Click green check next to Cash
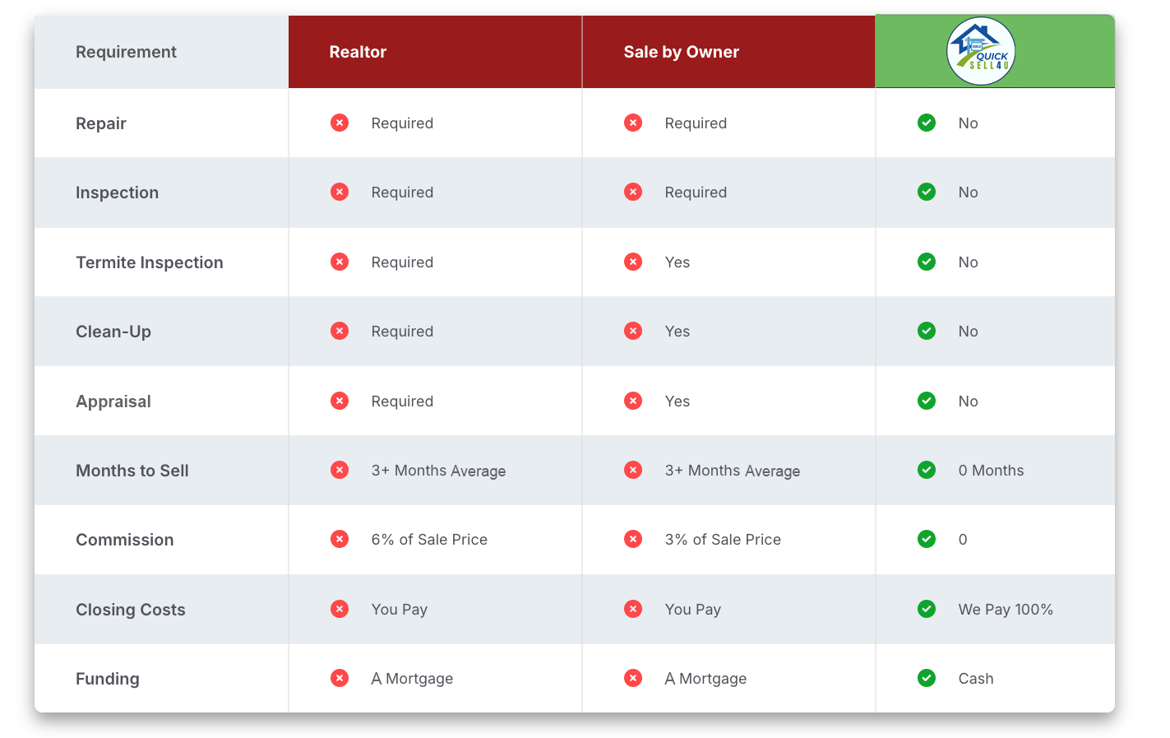This screenshot has height=738, width=1170. point(927,678)
